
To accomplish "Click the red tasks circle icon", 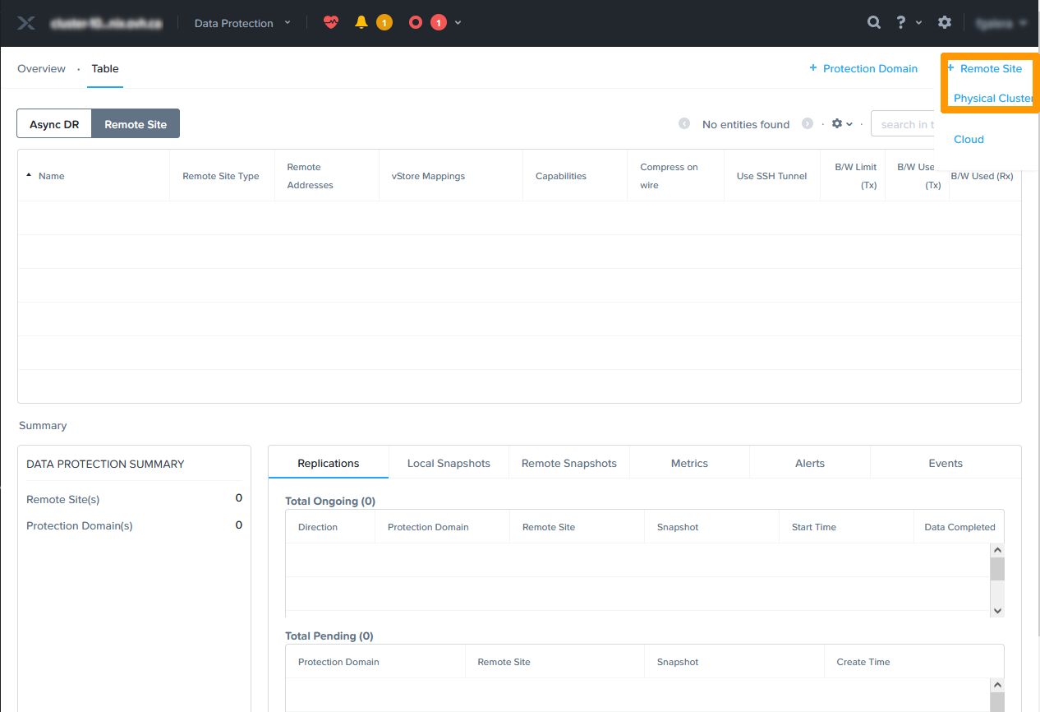I will (x=416, y=23).
